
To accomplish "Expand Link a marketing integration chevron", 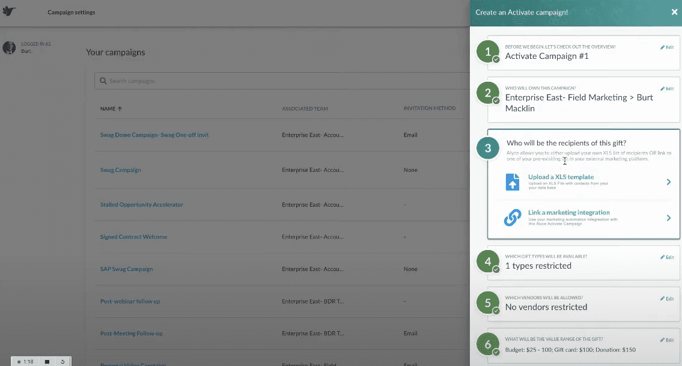I will coord(669,218).
